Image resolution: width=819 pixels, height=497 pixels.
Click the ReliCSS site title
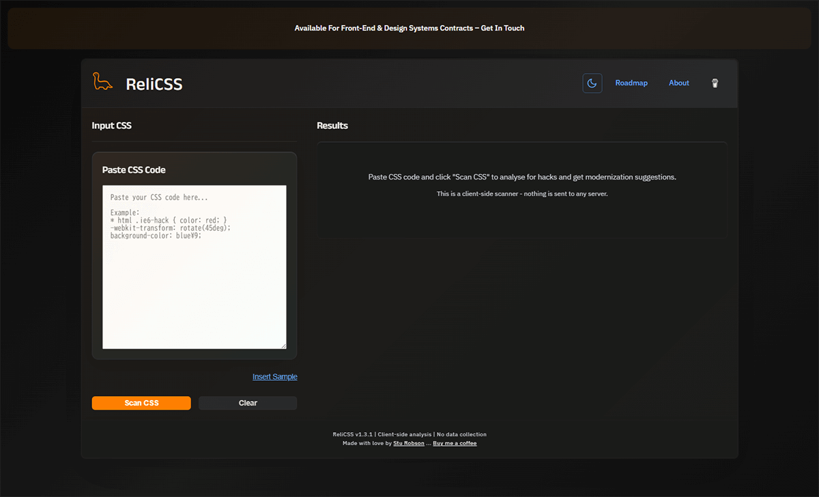pyautogui.click(x=154, y=85)
